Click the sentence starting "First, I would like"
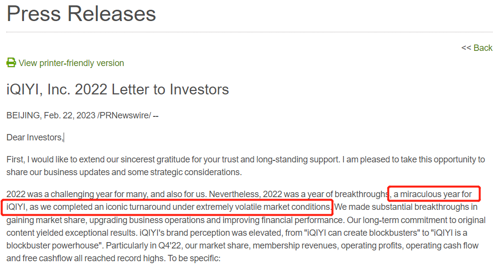 [147, 159]
